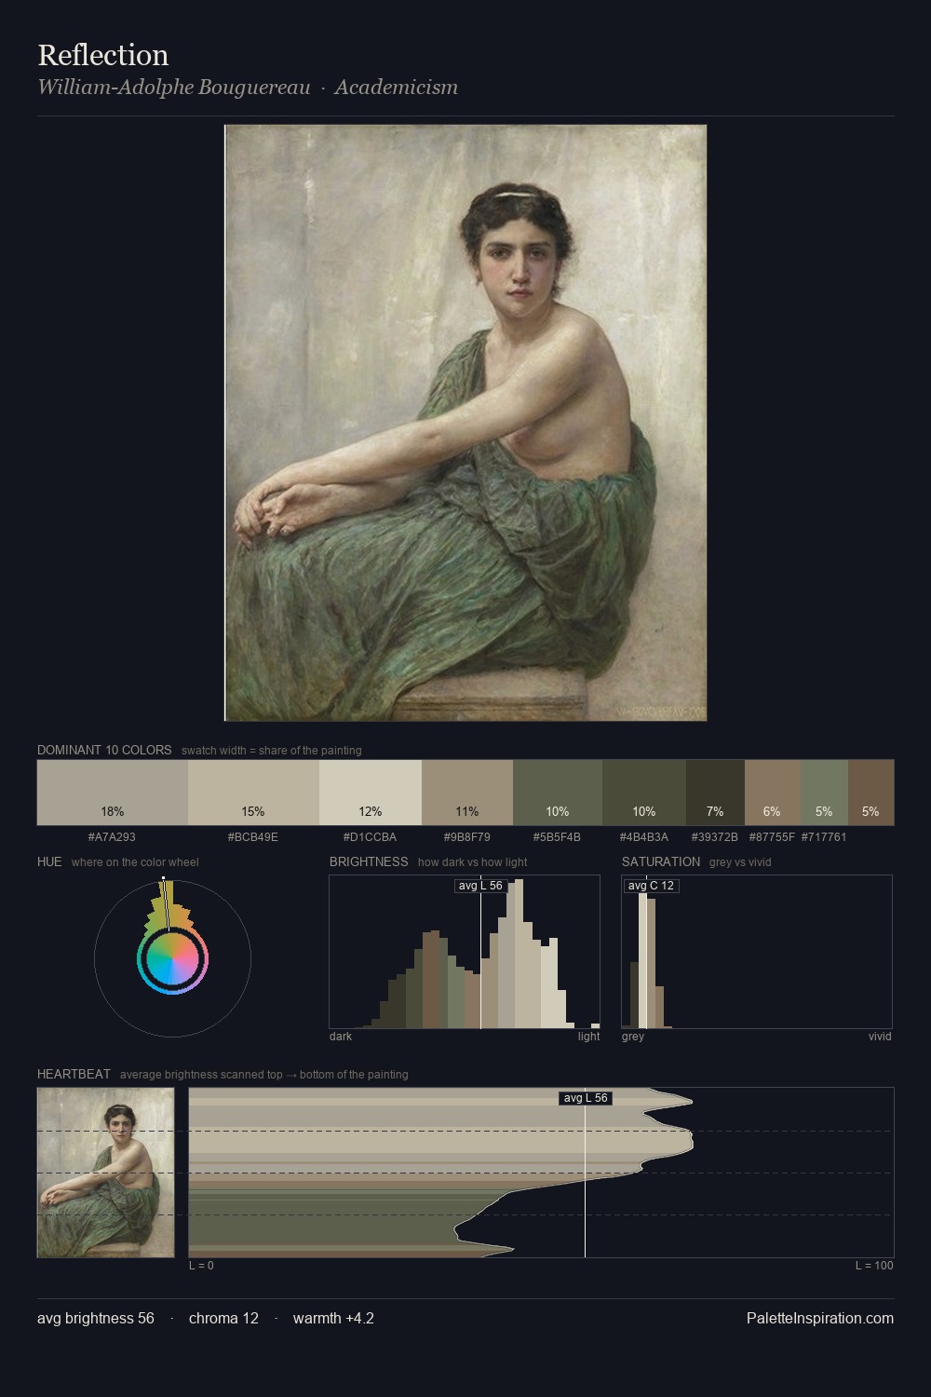Click the small painting thumbnail in Heartbeat section
The width and height of the screenshot is (931, 1397).
click(x=105, y=1173)
